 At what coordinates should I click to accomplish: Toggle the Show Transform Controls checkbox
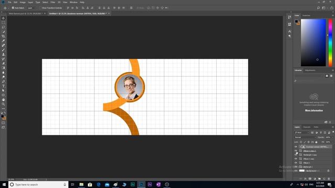click(40, 8)
